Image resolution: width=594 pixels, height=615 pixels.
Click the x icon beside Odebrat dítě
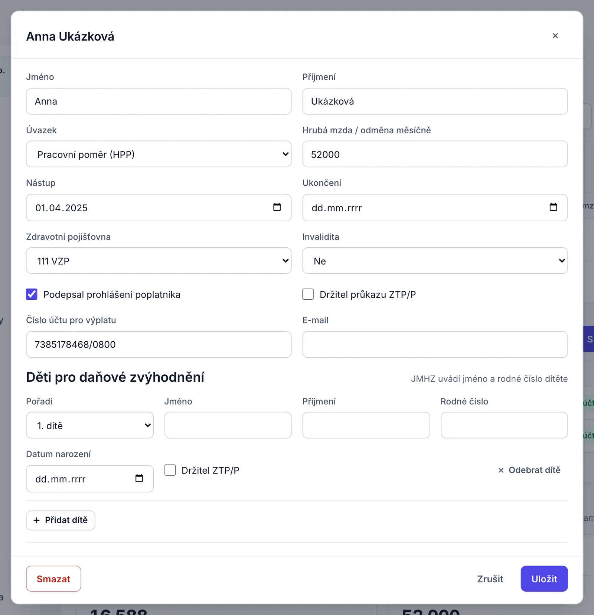501,470
